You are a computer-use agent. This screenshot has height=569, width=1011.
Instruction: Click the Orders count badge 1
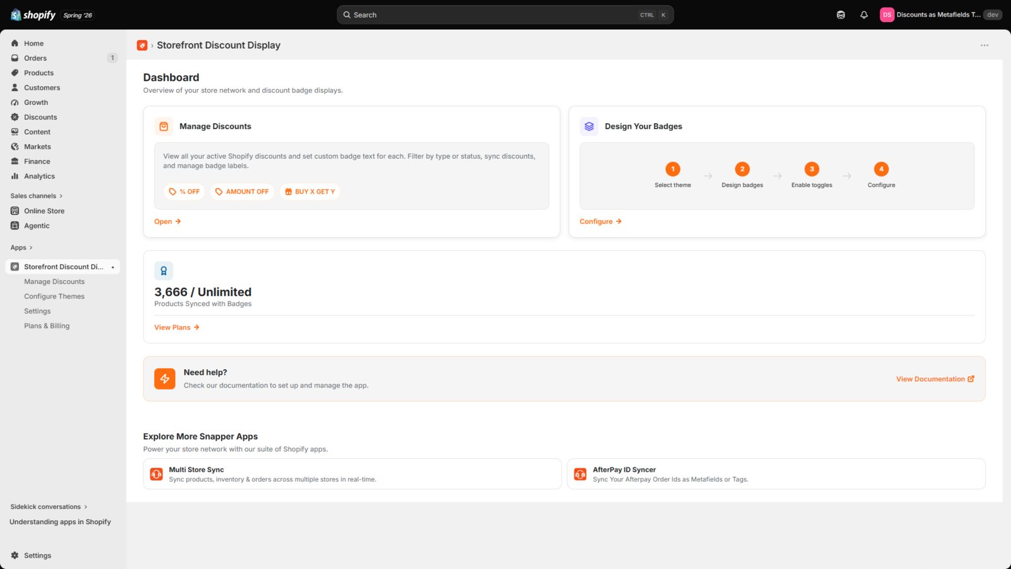[x=112, y=58]
